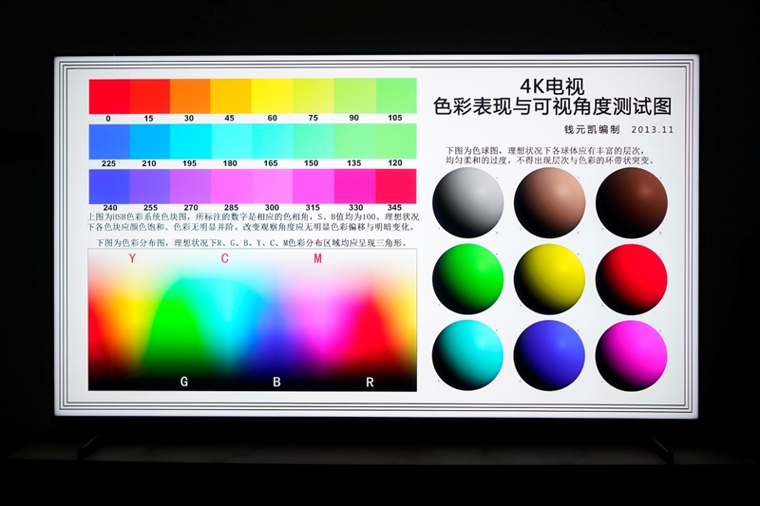Screen dimensions: 760x506
Task: Click the green sphere
Action: [x=467, y=278]
